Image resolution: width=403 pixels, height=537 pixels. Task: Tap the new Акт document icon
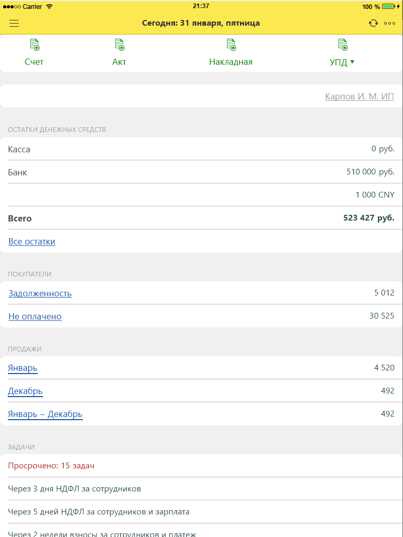[x=119, y=45]
